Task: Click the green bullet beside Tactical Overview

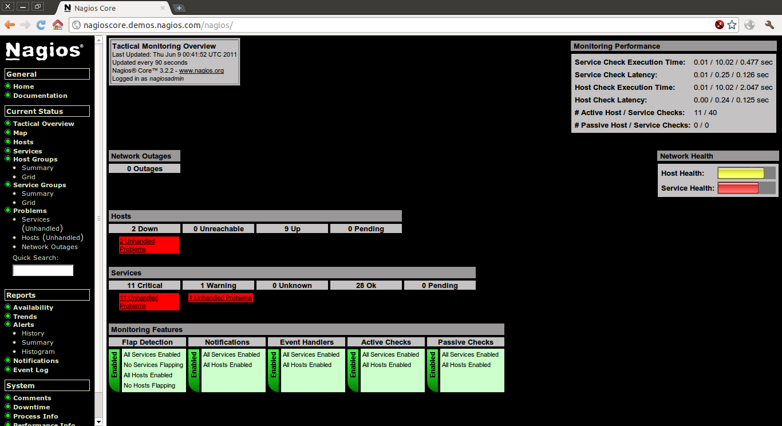Action: pyautogui.click(x=8, y=123)
